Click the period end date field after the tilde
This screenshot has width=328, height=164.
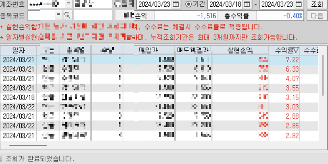pos(277,4)
